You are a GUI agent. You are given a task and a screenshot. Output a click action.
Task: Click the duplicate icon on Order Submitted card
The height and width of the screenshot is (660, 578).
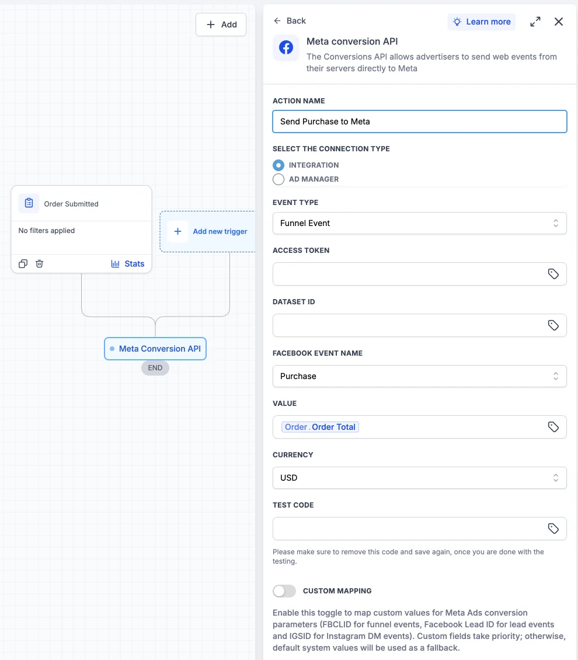click(23, 263)
